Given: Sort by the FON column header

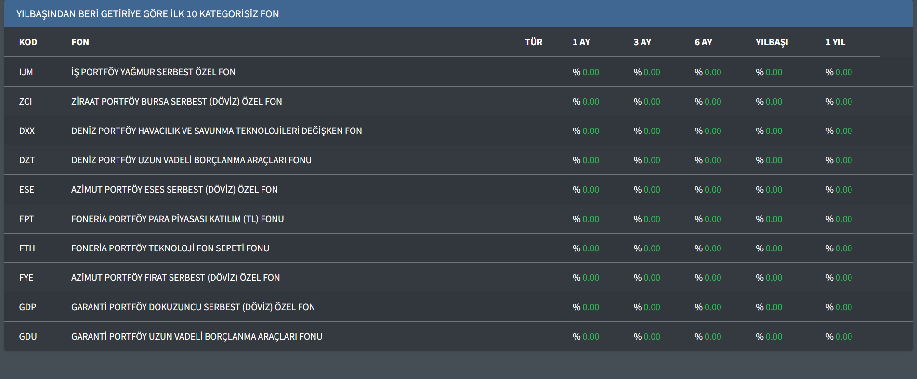Looking at the screenshot, I should click(80, 42).
